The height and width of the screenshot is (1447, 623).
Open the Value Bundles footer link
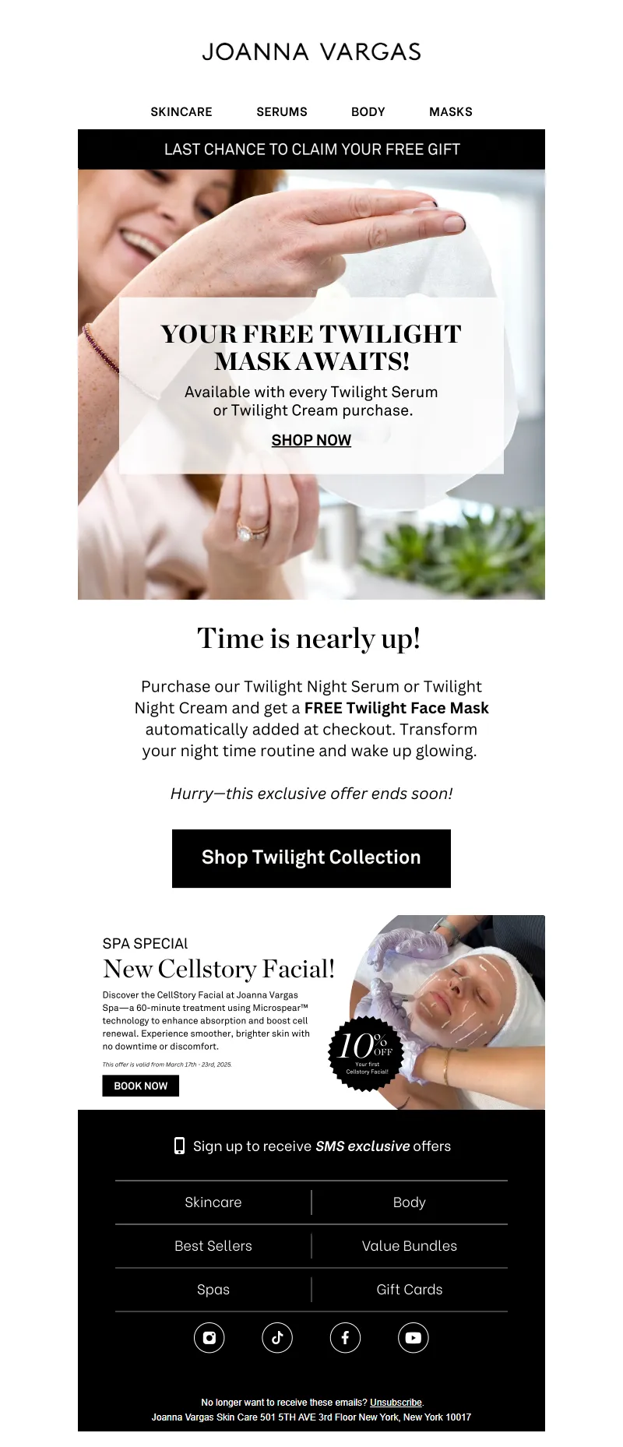(410, 1246)
